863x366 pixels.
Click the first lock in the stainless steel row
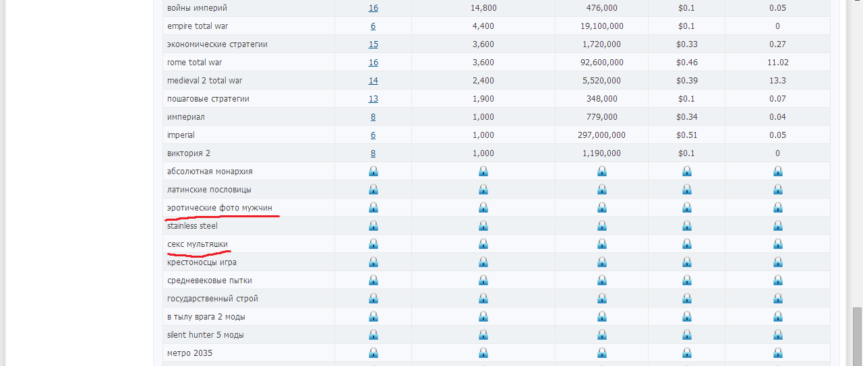(x=374, y=226)
